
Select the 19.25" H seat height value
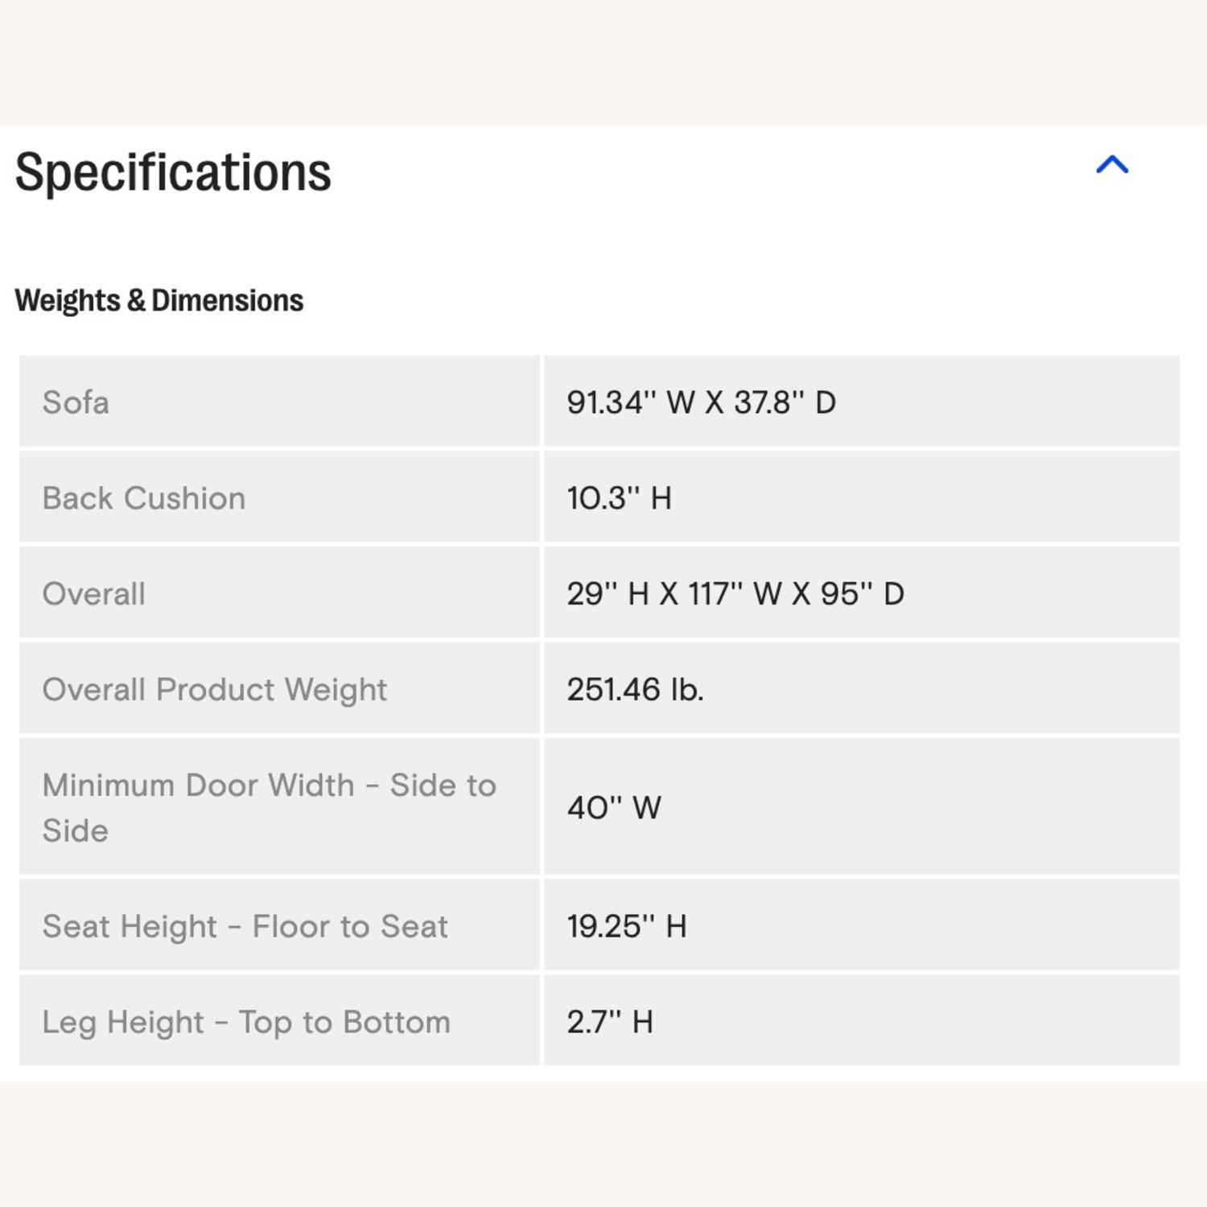626,926
